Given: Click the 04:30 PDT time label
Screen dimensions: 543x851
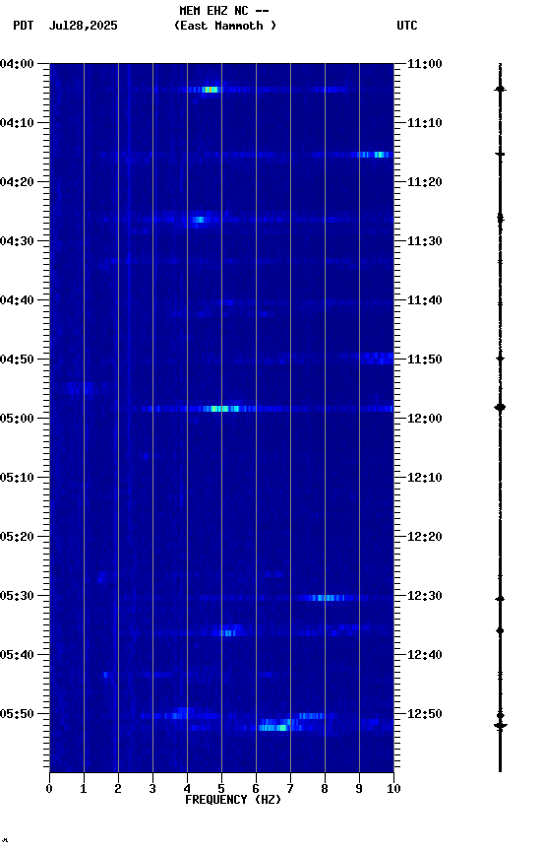Looking at the screenshot, I should point(17,241).
